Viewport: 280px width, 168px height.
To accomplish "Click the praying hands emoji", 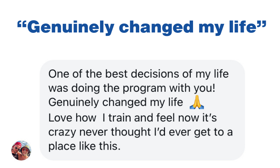I will coord(196,102).
